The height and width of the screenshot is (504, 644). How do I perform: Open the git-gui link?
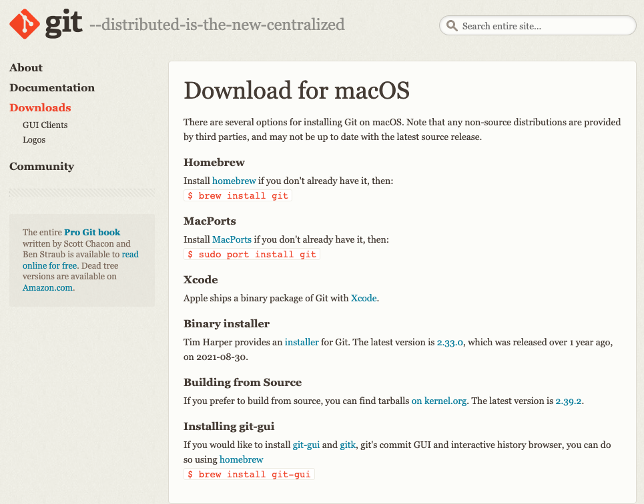(306, 445)
